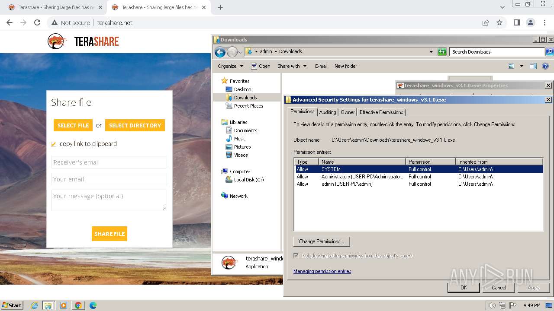The width and height of the screenshot is (554, 311).
Task: Open the Effective Permissions tab
Action: (381, 112)
